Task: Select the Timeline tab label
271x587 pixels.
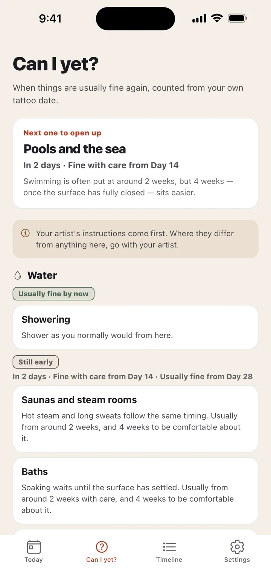Action: point(169,560)
